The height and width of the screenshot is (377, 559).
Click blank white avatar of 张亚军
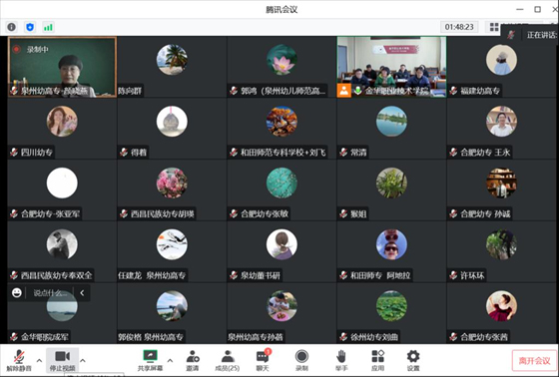tap(62, 183)
